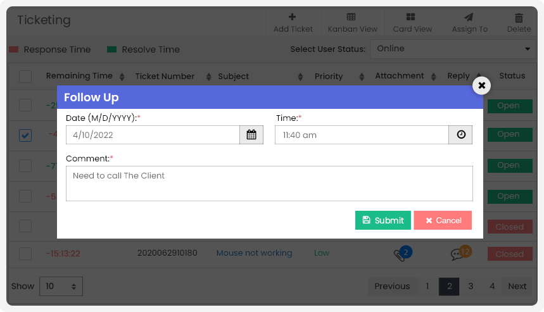Click the Assign To paper plane icon

(469, 17)
